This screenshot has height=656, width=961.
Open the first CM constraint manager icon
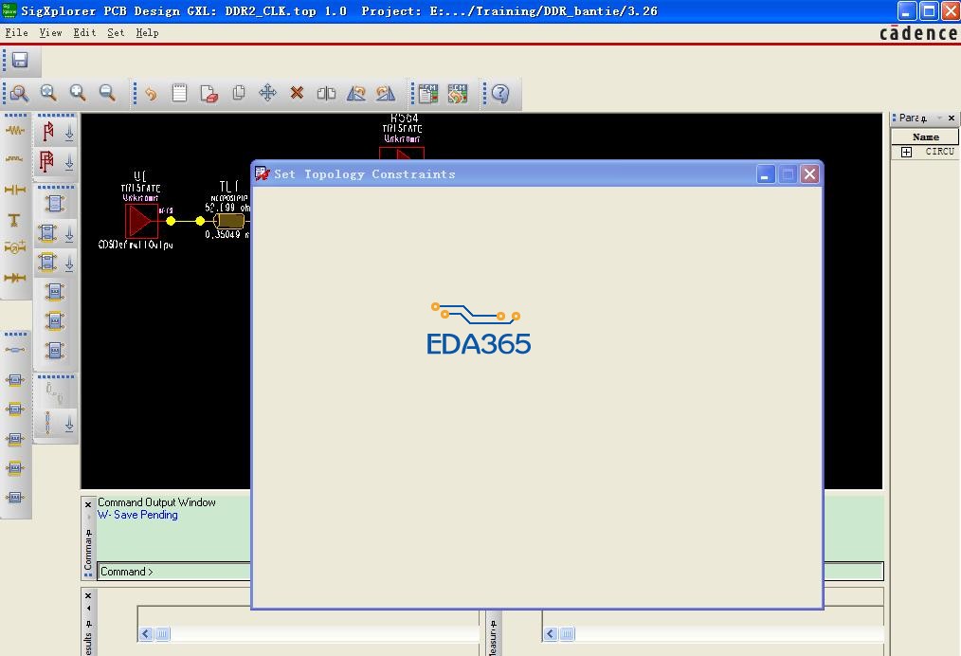[428, 93]
